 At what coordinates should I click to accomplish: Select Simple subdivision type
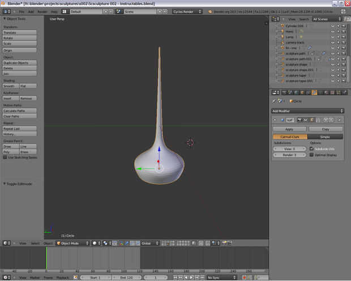[325, 137]
